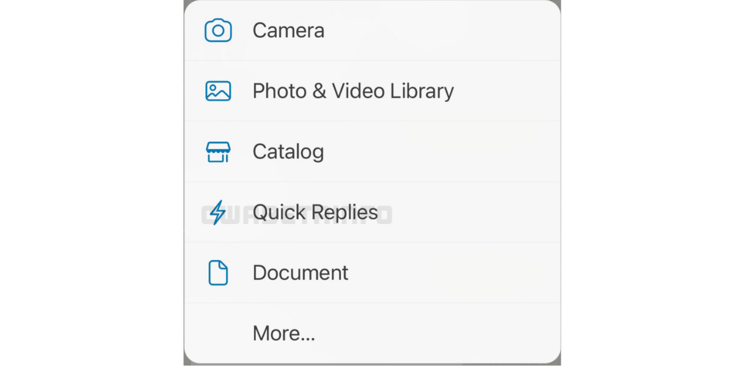Select the Quick Replies lightning bolt icon

coord(217,212)
